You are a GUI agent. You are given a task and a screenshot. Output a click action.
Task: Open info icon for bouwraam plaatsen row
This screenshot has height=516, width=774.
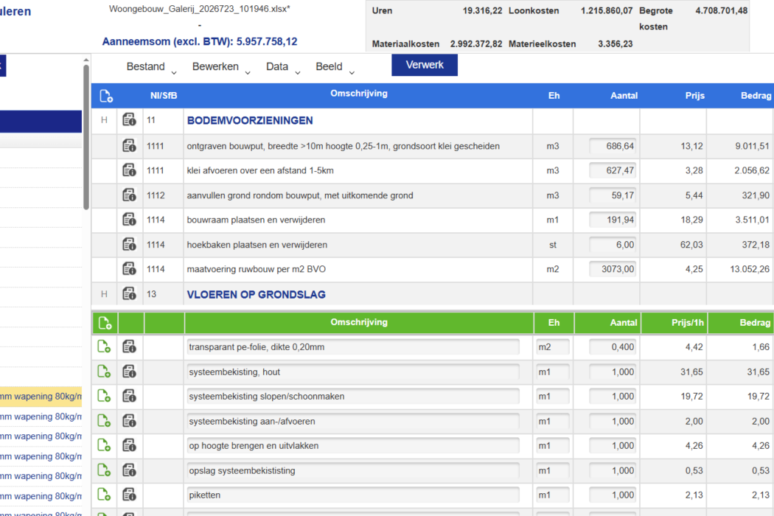point(129,220)
